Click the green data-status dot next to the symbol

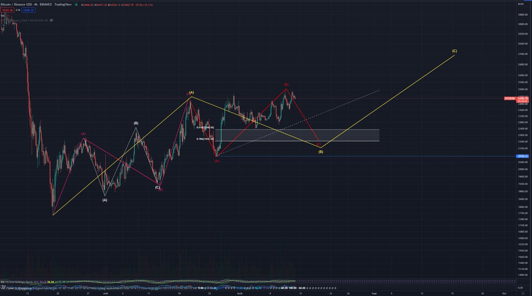[x=76, y=4]
